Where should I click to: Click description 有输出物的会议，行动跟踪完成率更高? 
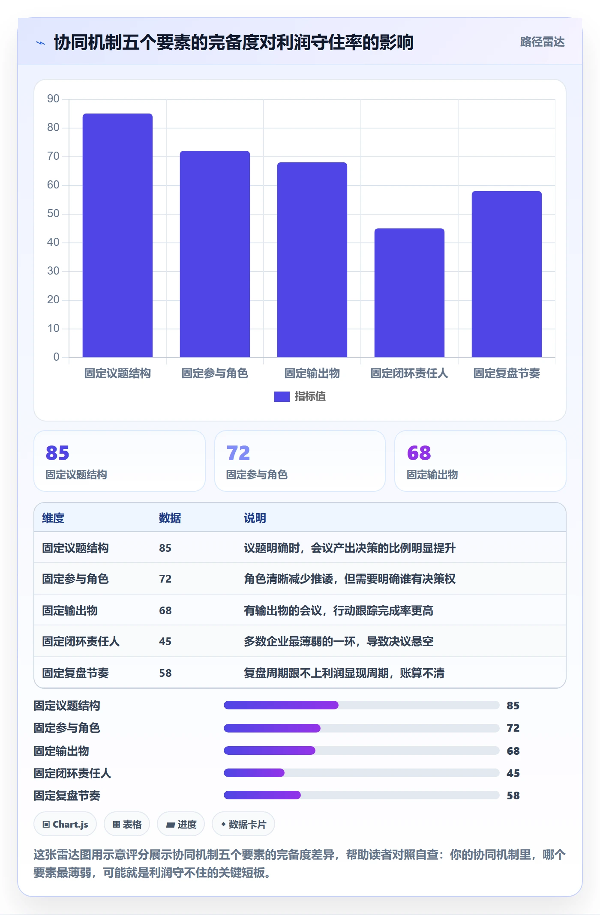pos(339,610)
